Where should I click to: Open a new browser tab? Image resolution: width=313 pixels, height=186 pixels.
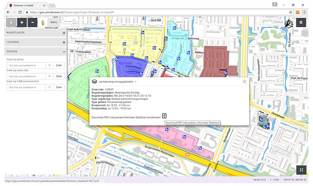coord(52,6)
